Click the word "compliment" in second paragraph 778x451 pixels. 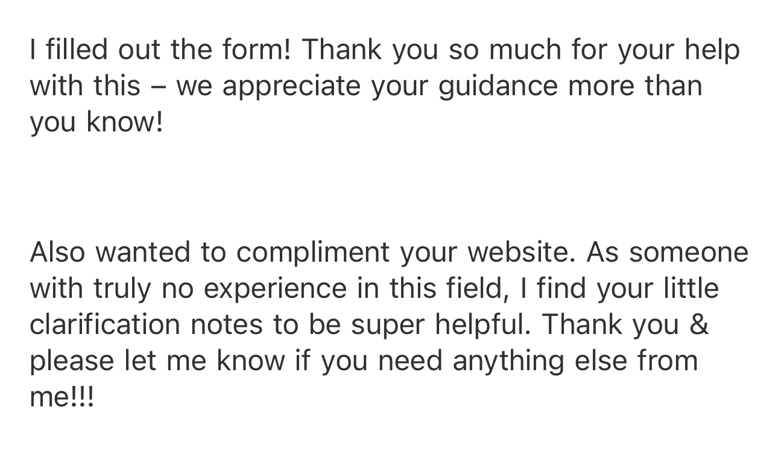coord(313,251)
